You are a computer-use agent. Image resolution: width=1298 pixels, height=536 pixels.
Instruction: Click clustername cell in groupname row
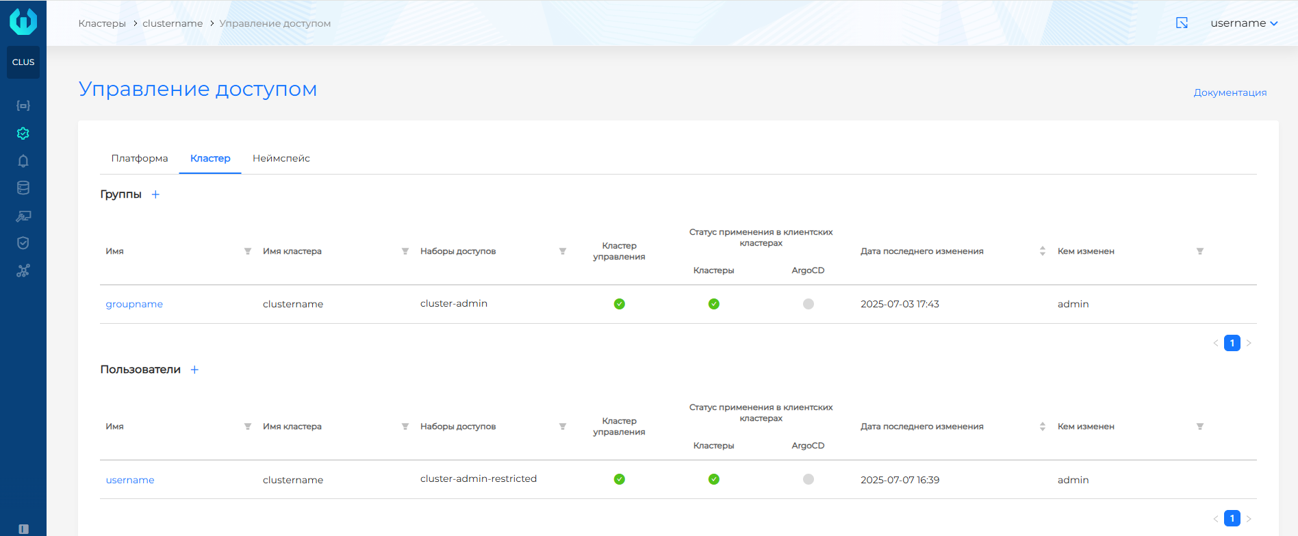pos(293,304)
